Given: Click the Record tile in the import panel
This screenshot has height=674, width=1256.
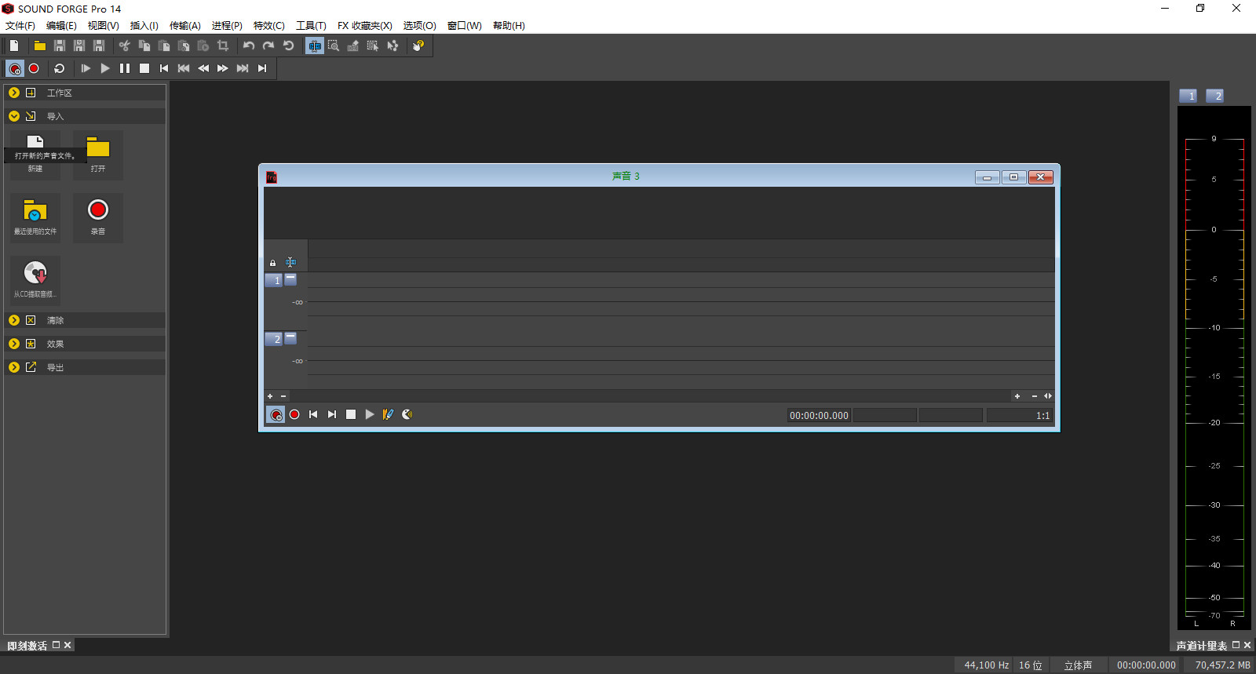Looking at the screenshot, I should (x=98, y=217).
